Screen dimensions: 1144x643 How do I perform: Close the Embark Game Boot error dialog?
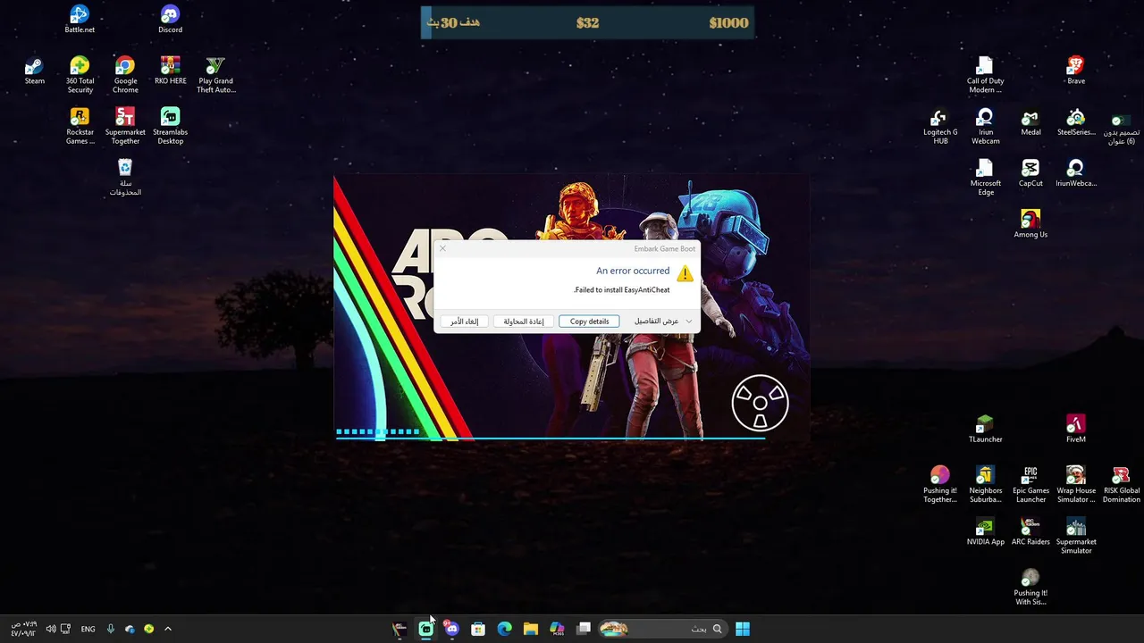[x=442, y=248]
